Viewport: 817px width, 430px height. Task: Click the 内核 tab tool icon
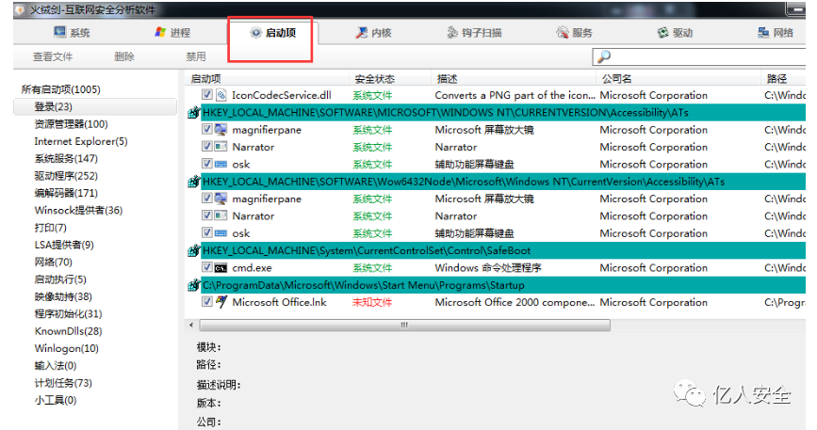(361, 33)
